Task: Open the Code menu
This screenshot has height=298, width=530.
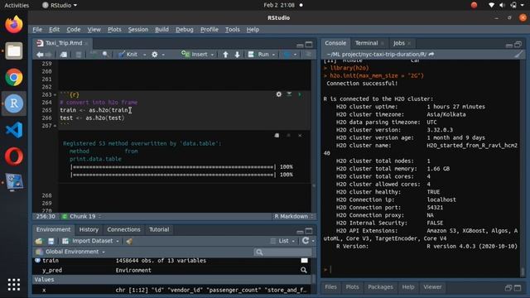Action: pos(74,30)
